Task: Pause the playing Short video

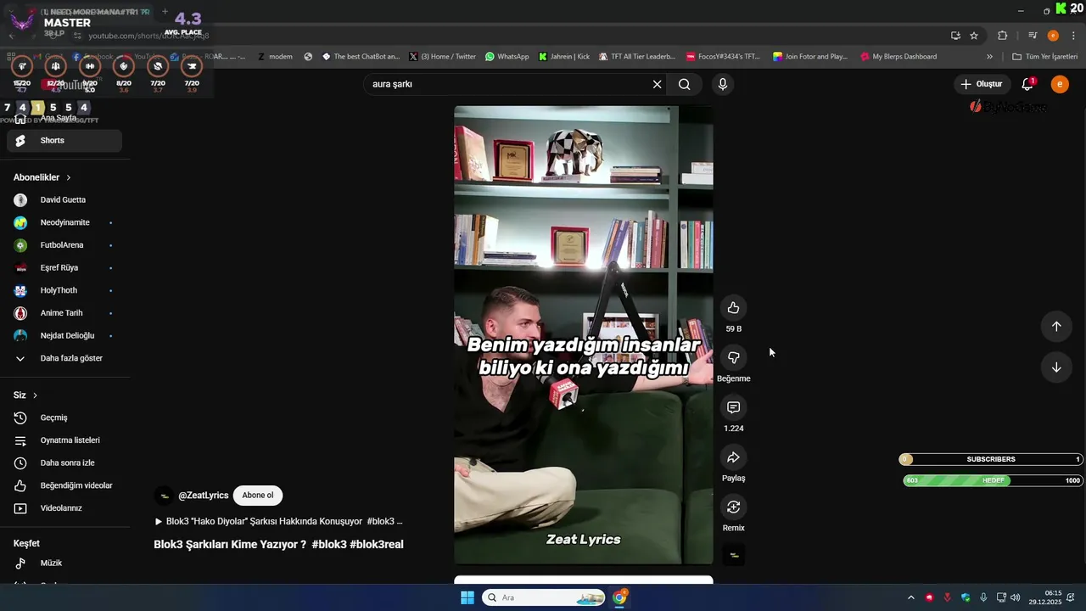Action: coord(584,335)
